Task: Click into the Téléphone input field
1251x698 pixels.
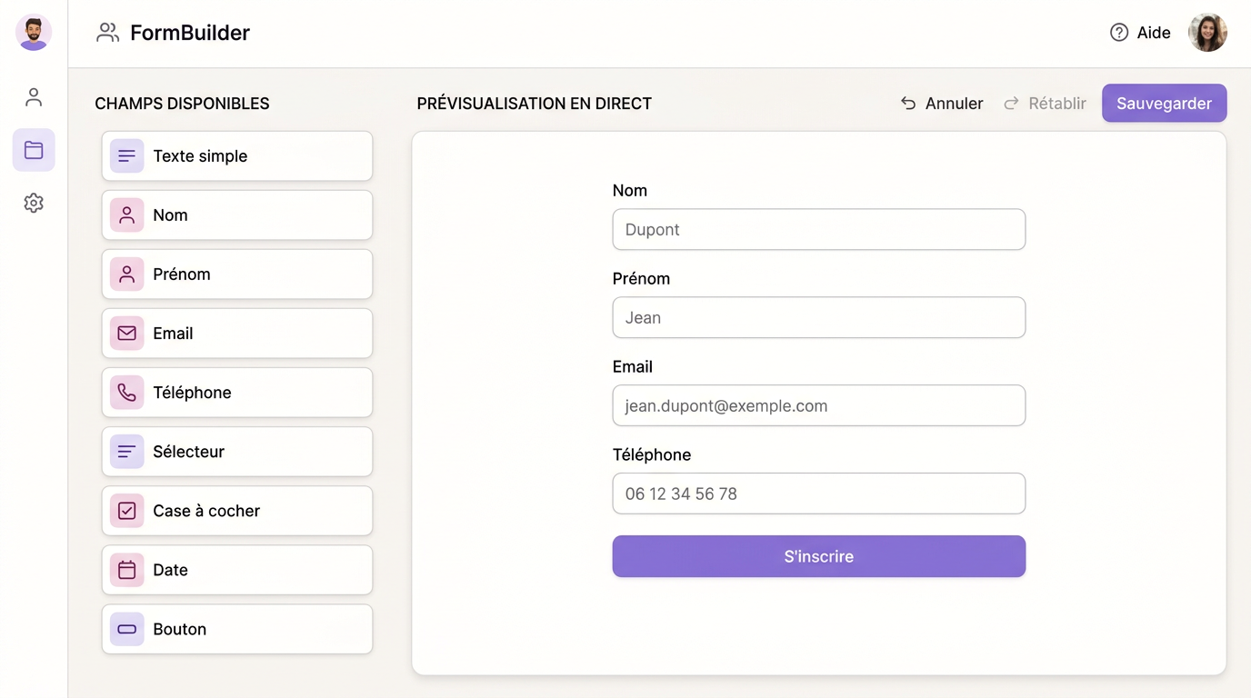Action: point(819,494)
